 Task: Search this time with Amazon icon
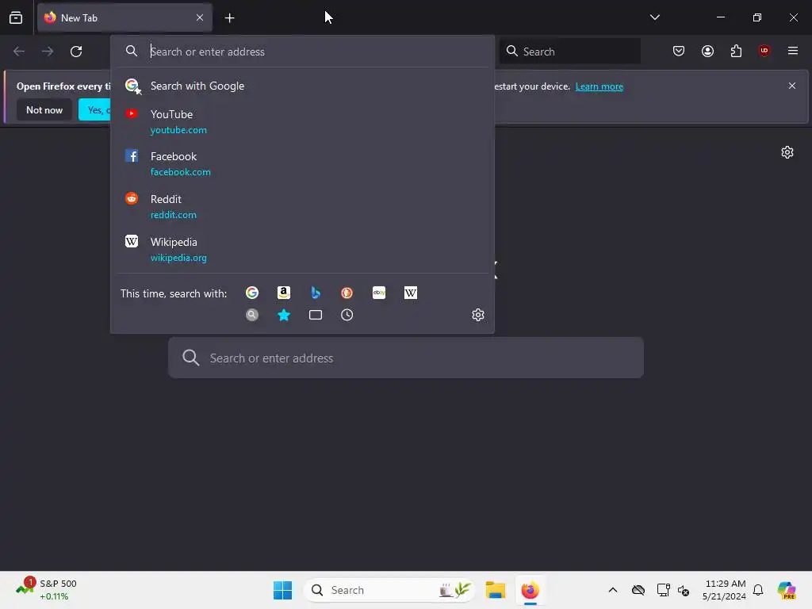pyautogui.click(x=284, y=293)
